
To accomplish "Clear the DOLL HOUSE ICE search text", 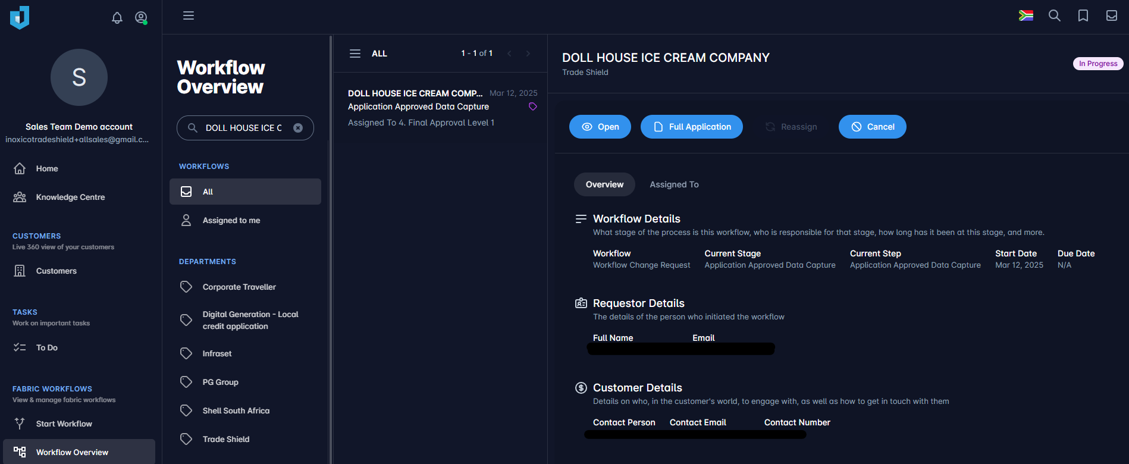I will click(298, 128).
